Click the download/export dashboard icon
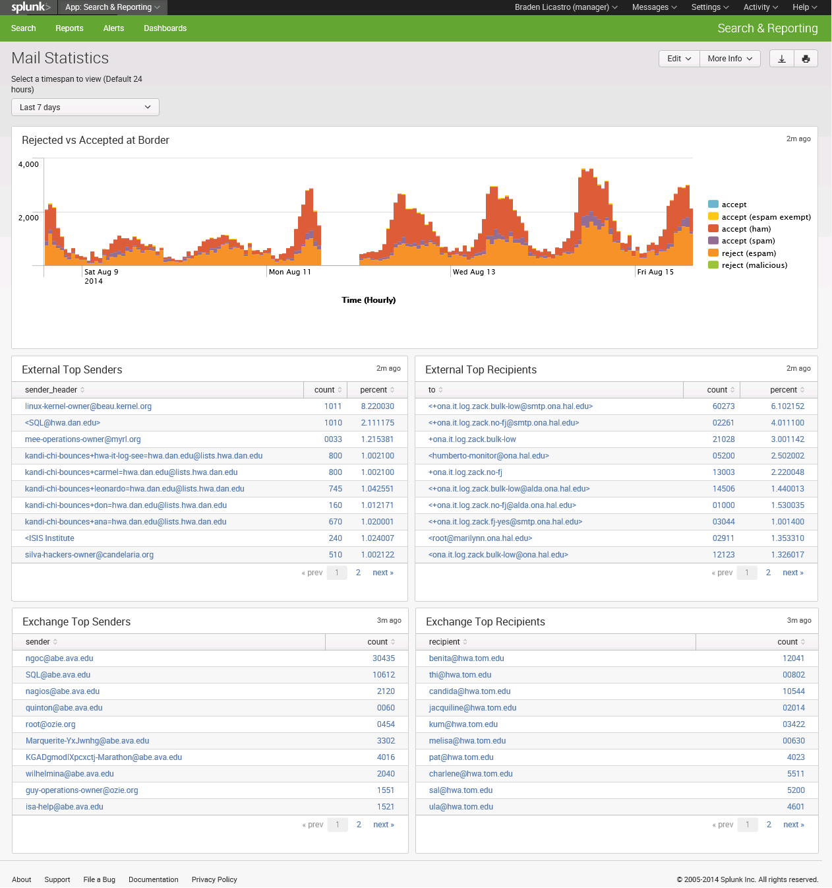This screenshot has width=832, height=888. [x=782, y=59]
